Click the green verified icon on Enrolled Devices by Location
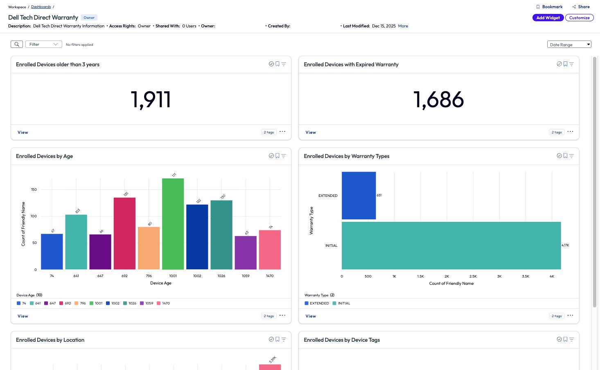Image resolution: width=600 pixels, height=370 pixels. (271, 339)
